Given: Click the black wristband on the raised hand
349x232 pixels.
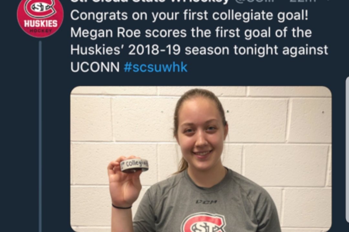Looking at the screenshot, I should coord(122,207).
